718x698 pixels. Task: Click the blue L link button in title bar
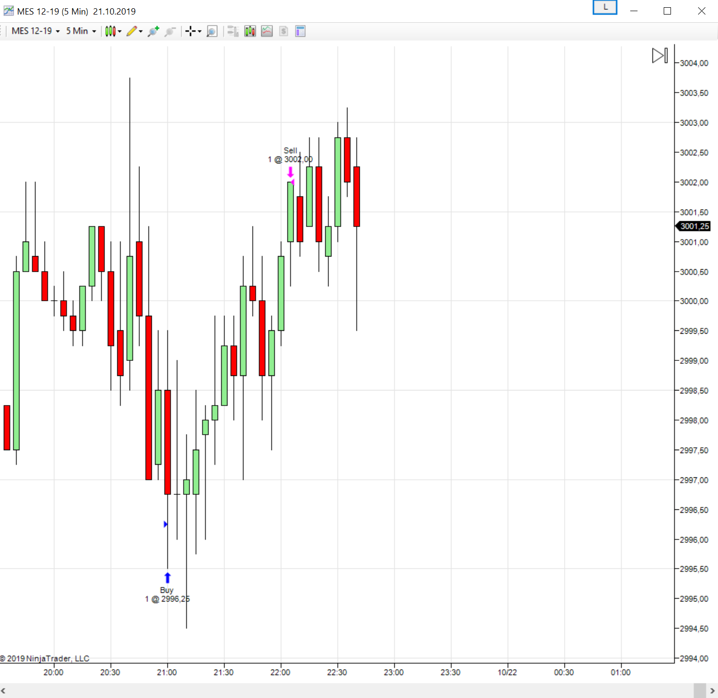605,7
